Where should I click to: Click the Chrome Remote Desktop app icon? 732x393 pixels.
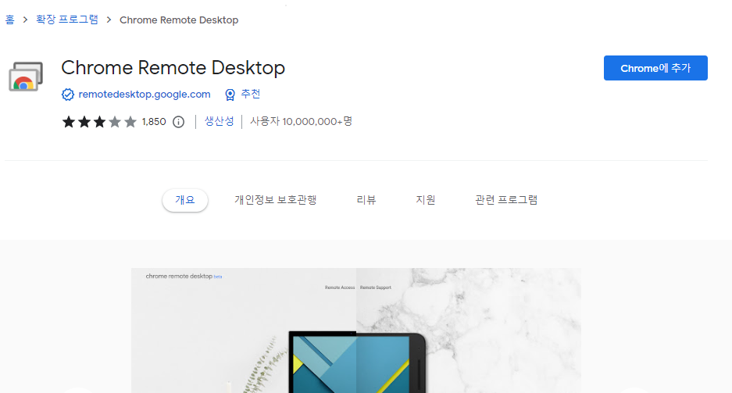pyautogui.click(x=26, y=77)
